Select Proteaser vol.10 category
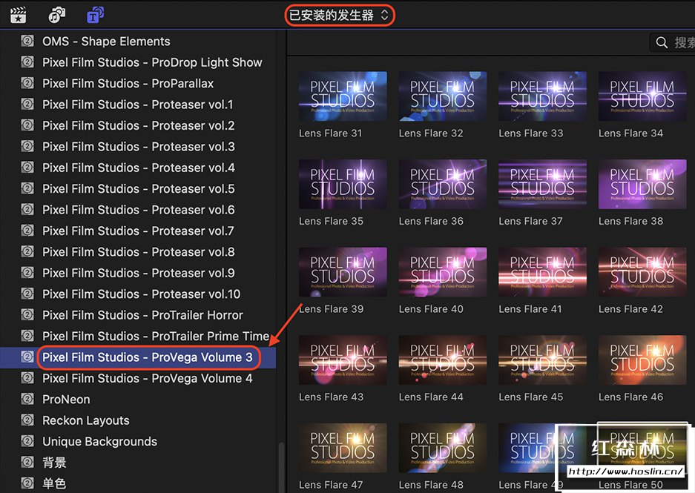The height and width of the screenshot is (493, 695). (138, 294)
